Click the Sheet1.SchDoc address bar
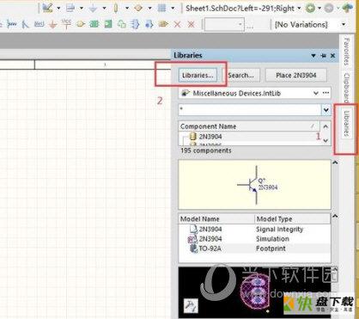359x319 pixels. (240, 8)
